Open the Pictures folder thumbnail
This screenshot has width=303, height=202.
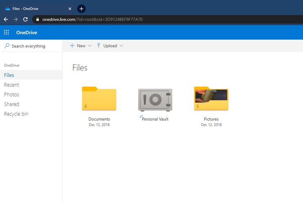tap(211, 98)
